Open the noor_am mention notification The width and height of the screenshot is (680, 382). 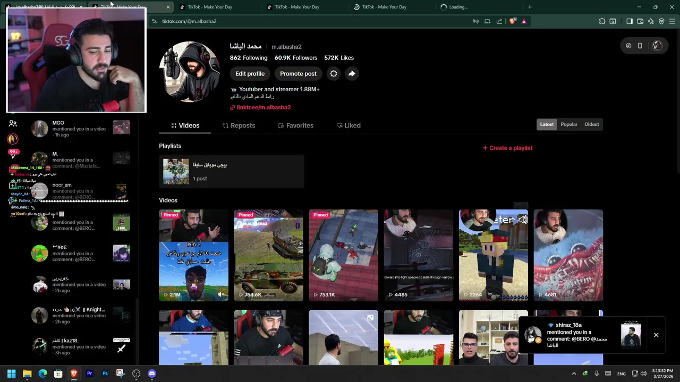[80, 191]
